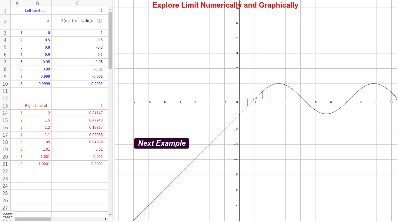Select cell containing 0.8
Image resolution: width=398 pixels, height=222 pixels.
(x=38, y=47)
